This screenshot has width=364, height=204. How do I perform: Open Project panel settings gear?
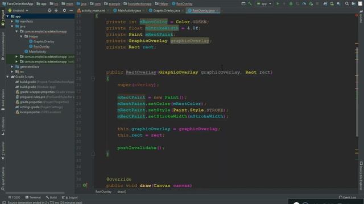[x=64, y=10]
